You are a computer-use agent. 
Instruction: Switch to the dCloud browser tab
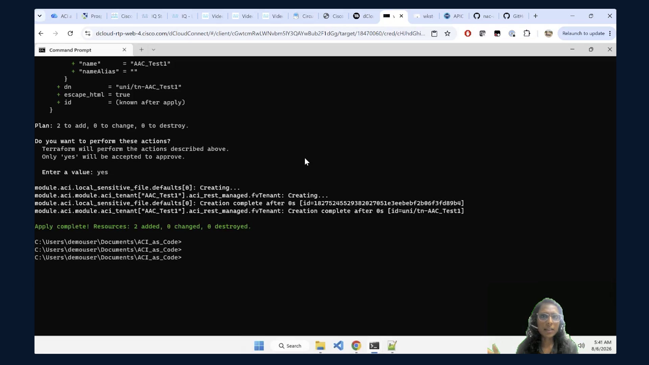(364, 16)
